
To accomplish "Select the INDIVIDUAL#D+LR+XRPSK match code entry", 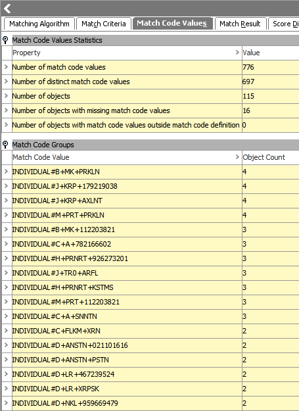I will (55, 389).
